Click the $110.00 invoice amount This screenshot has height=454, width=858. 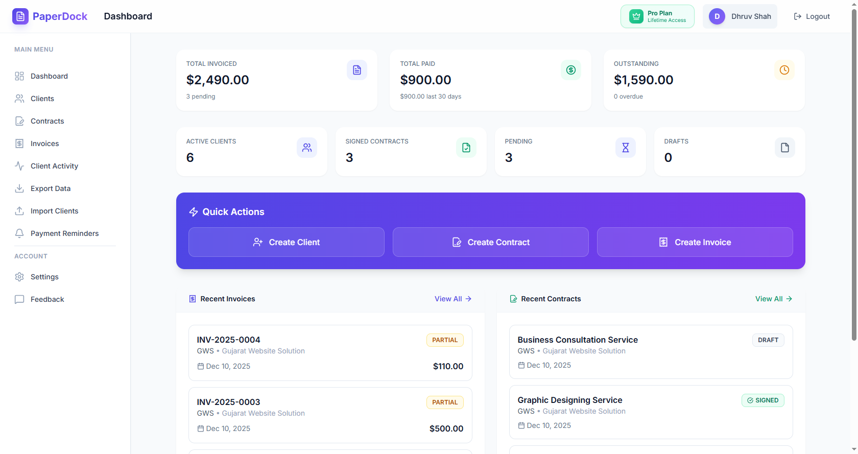(x=448, y=366)
